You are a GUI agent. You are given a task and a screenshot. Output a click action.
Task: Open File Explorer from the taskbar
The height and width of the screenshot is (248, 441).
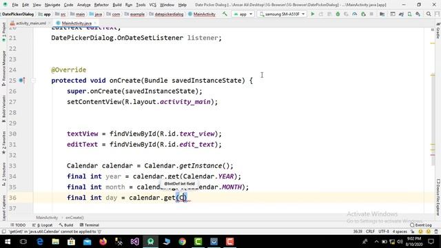pos(55,242)
